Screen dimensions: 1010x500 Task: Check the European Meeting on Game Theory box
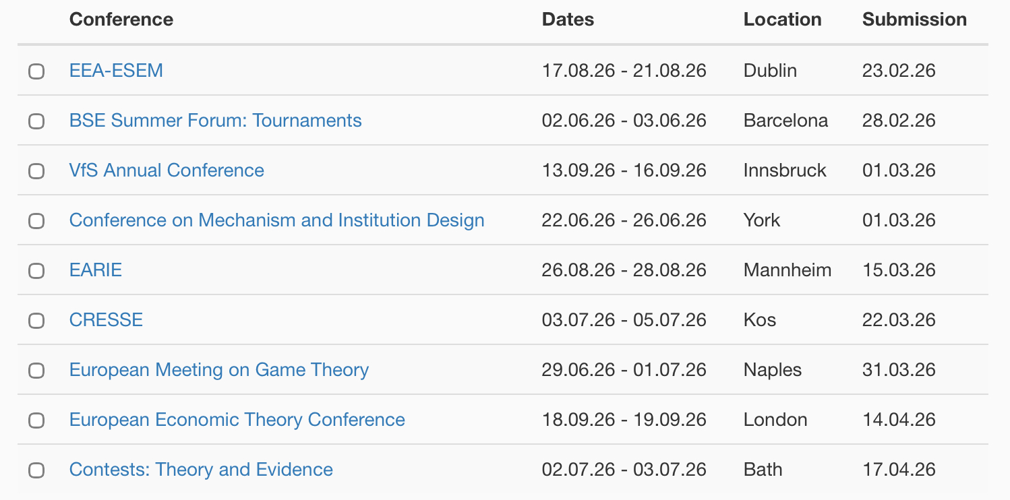point(36,371)
